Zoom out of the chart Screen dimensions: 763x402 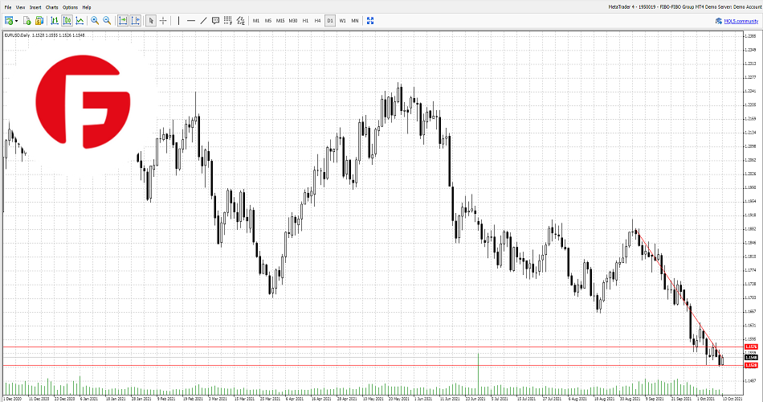(107, 20)
